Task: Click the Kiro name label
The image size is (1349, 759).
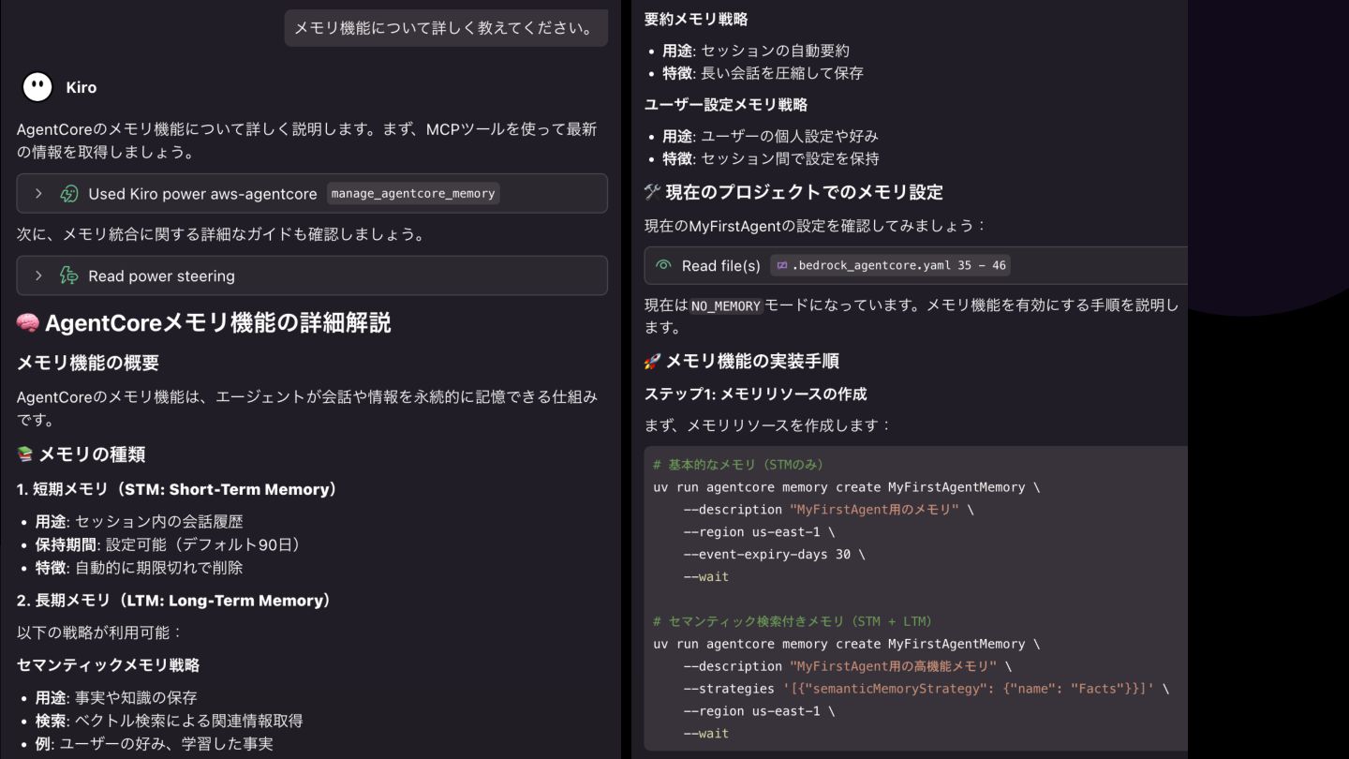Action: point(82,87)
